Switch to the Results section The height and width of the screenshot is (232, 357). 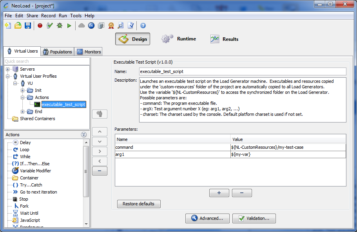pos(225,39)
